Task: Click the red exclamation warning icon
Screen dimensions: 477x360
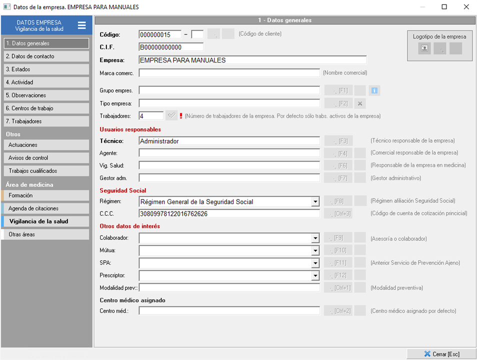Action: click(x=180, y=116)
